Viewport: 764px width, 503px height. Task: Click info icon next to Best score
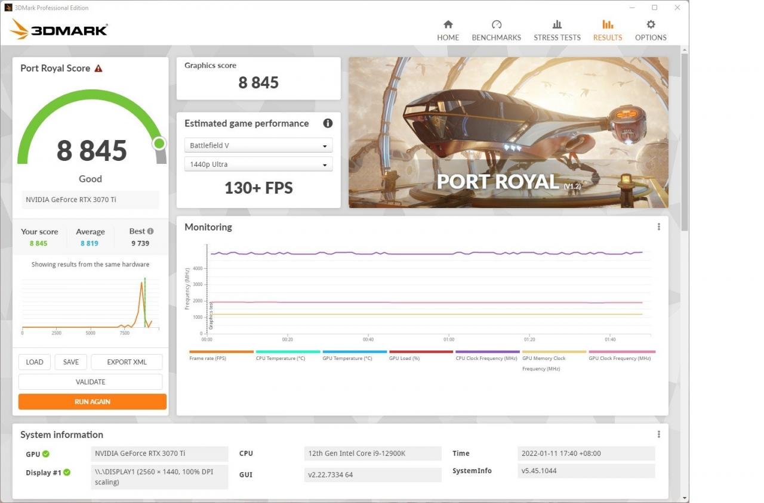(150, 231)
